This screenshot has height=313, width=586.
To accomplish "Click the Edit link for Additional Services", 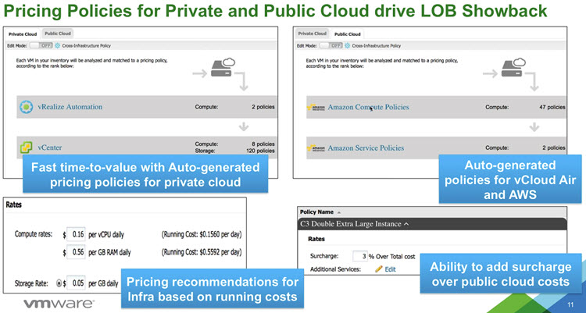I will pos(390,269).
